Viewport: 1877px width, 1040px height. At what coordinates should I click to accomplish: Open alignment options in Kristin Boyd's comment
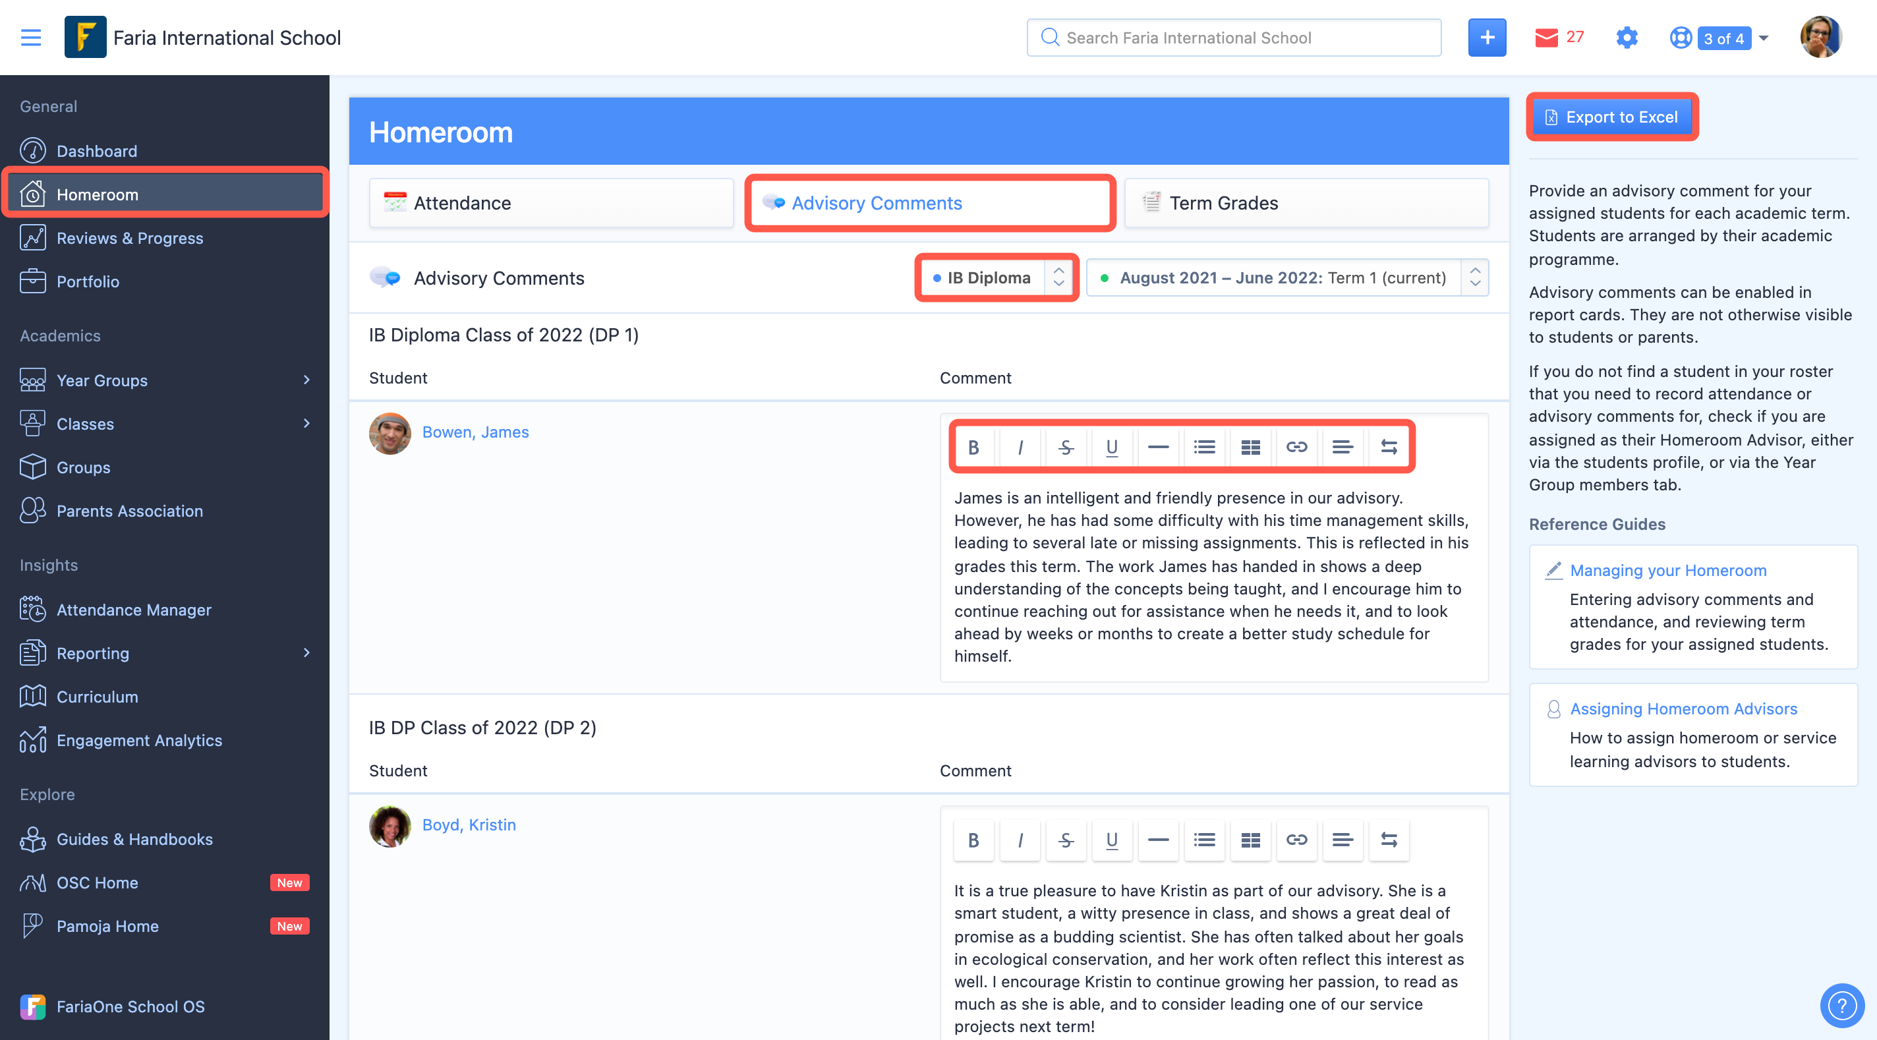point(1343,840)
